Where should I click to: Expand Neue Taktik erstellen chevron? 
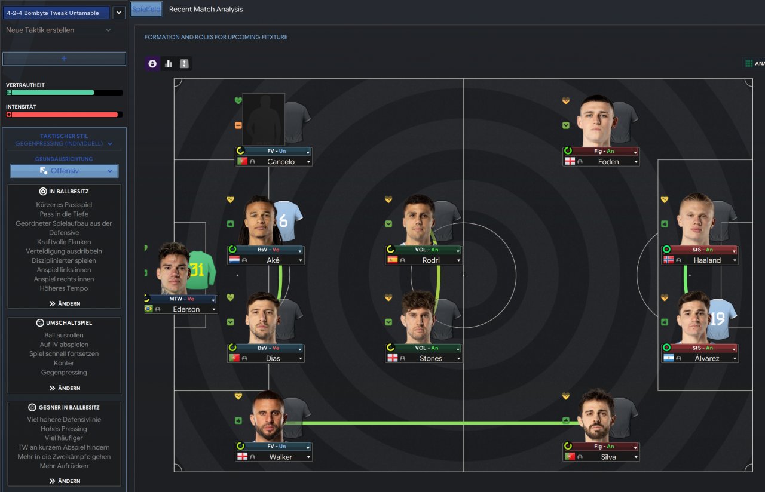108,30
